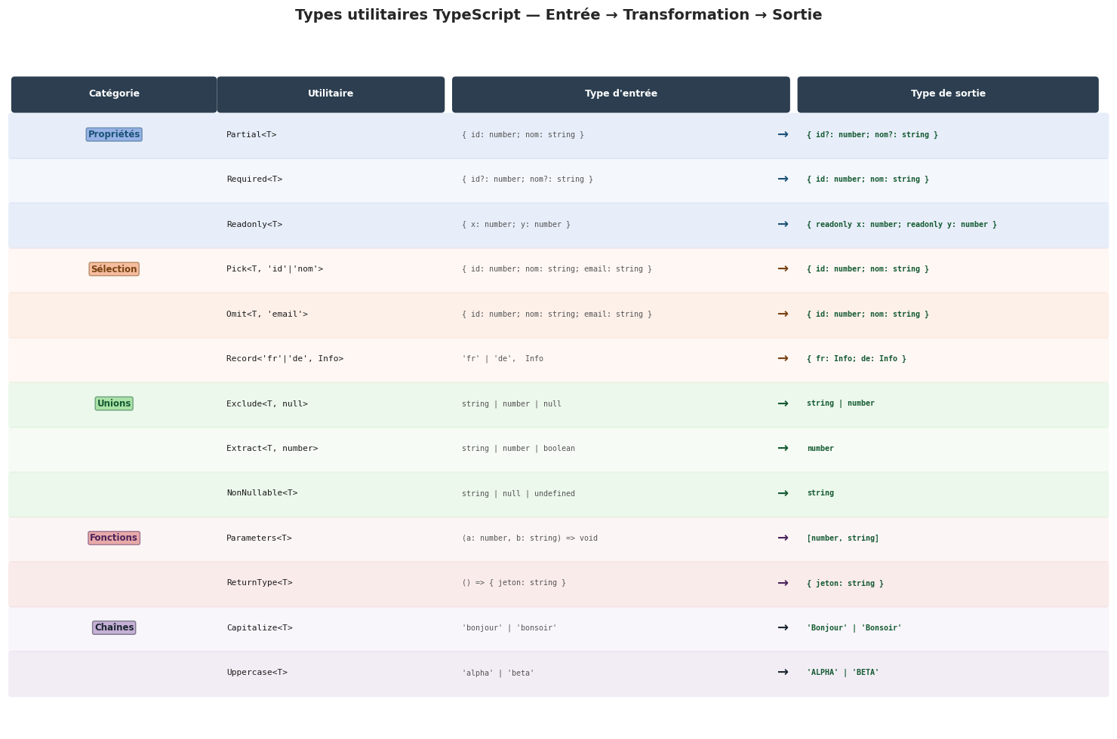Click the orange Sélection category badge

(x=114, y=269)
